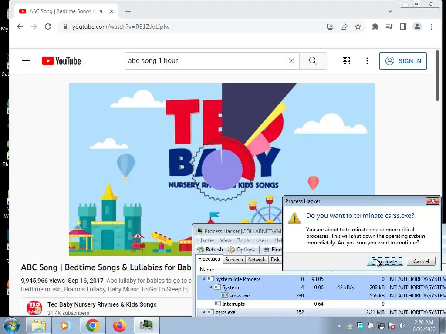
Task: Open Chrome media controls
Action: 389,27
